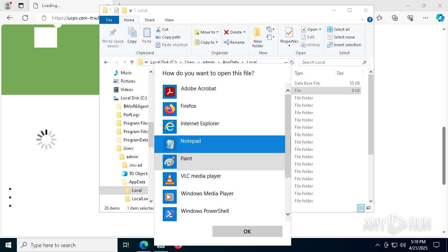Switch to details view icon in status bar
The image size is (448, 252).
point(361,208)
